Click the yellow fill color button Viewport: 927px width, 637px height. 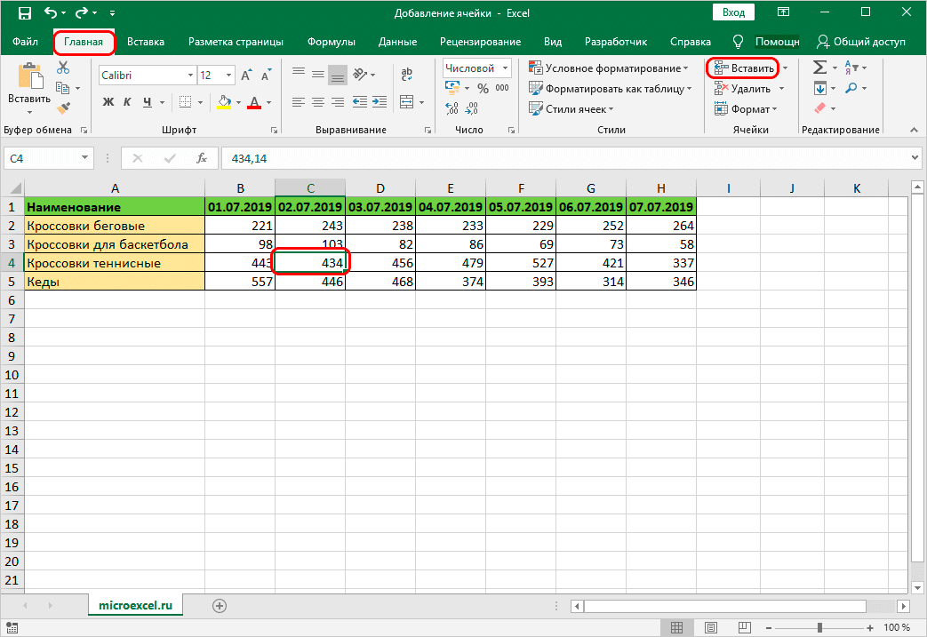[224, 101]
